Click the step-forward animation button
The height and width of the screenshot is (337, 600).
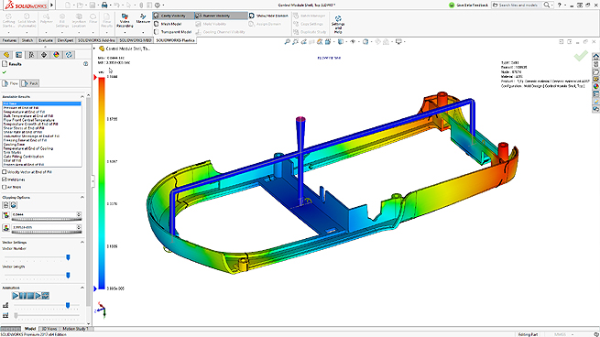(38, 295)
